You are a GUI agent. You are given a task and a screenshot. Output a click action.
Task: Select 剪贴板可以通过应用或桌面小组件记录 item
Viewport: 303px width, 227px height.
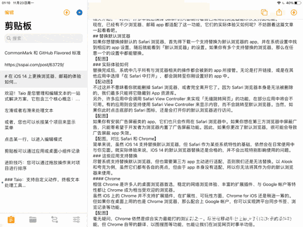[44, 151]
